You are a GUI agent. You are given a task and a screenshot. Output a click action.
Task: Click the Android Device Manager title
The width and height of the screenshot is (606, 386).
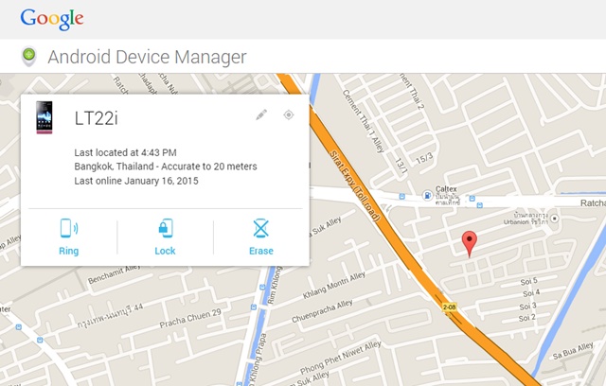point(147,57)
